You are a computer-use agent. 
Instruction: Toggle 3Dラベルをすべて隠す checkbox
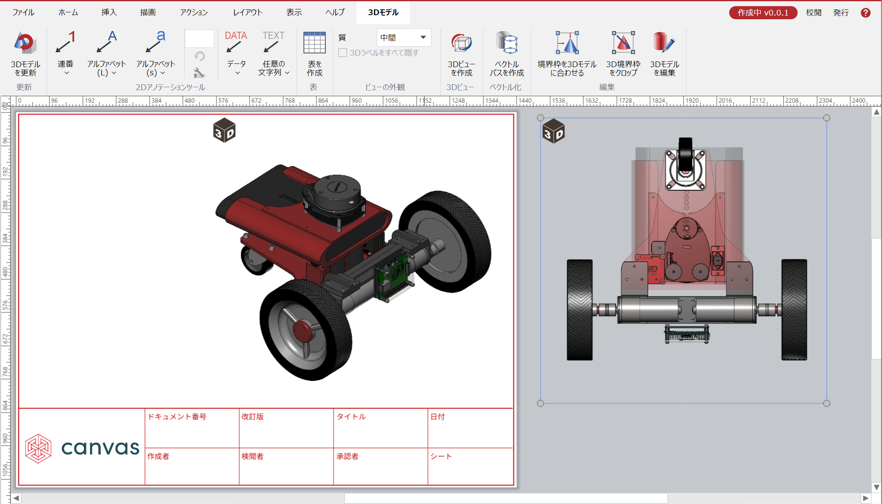click(x=343, y=53)
